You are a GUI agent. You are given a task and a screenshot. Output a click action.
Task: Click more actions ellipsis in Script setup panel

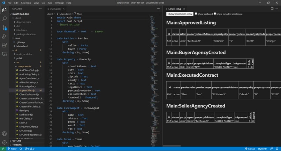(277, 9)
